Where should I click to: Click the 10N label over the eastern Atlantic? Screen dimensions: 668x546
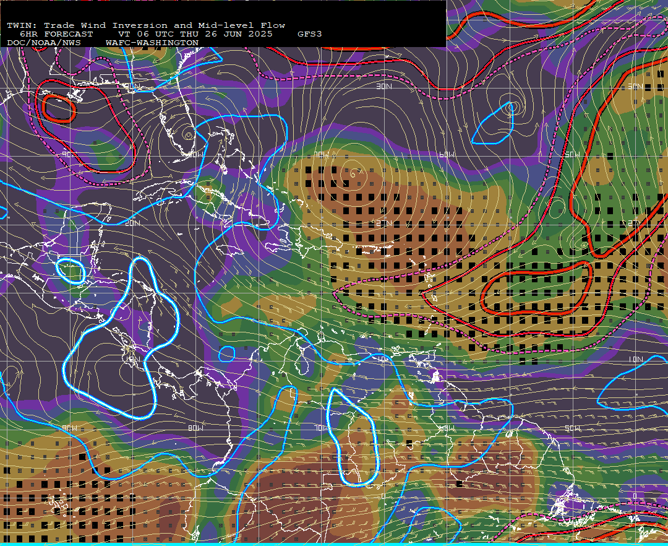pos(636,359)
